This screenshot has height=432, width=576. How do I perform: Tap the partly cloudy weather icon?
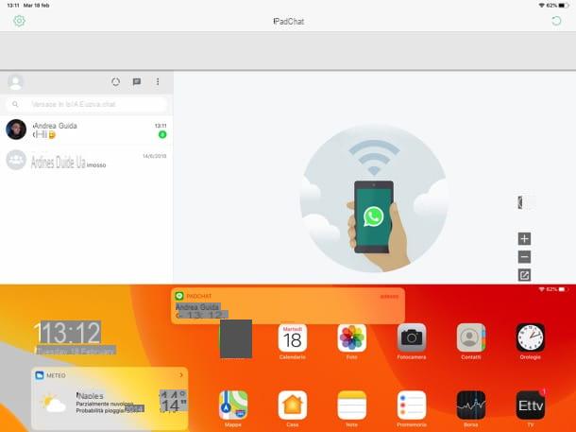click(x=53, y=404)
